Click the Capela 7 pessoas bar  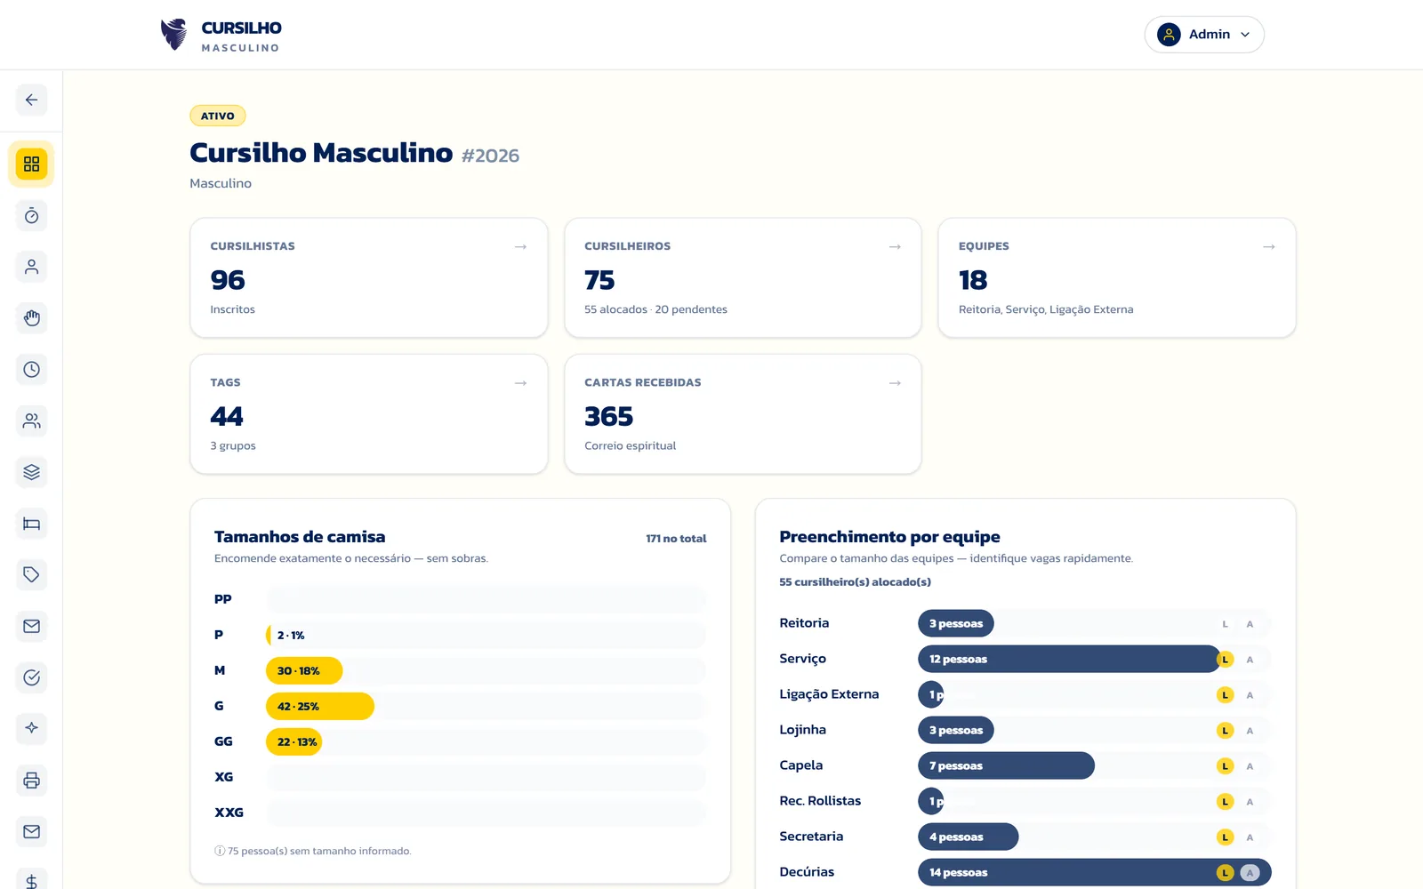tap(1006, 765)
